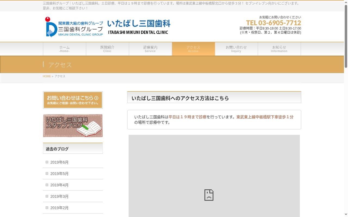
Task: Click the arrow bullet beside 2019年4月
Action: [47, 185]
